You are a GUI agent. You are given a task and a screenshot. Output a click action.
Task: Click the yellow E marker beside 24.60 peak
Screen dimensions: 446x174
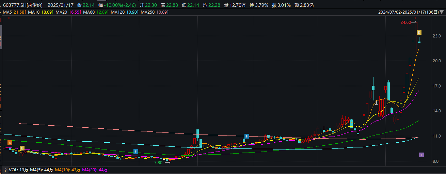[419, 32]
